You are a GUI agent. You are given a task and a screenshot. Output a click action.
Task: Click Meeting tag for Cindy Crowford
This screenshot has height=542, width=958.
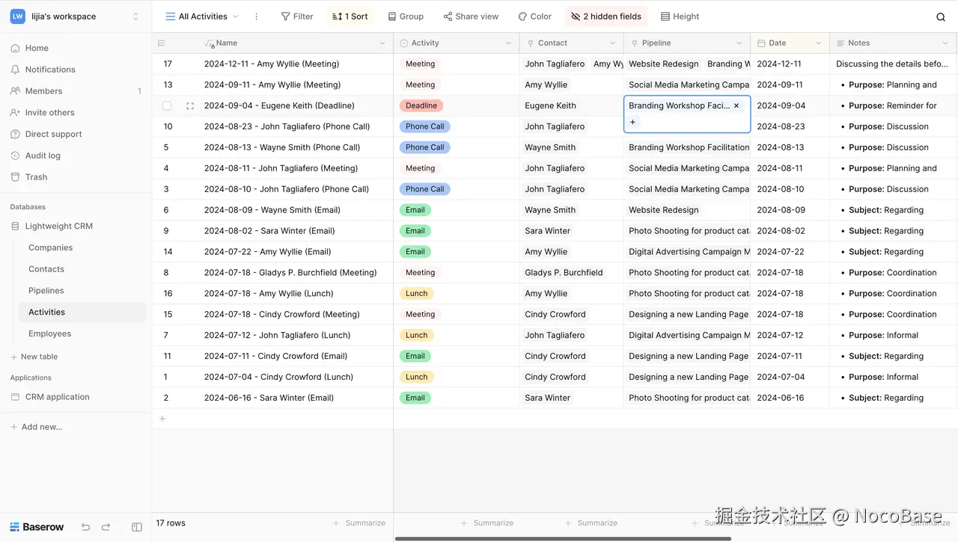tap(420, 315)
